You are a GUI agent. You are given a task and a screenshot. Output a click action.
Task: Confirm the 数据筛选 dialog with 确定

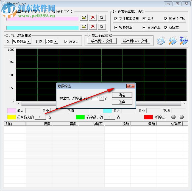[x=122, y=95]
